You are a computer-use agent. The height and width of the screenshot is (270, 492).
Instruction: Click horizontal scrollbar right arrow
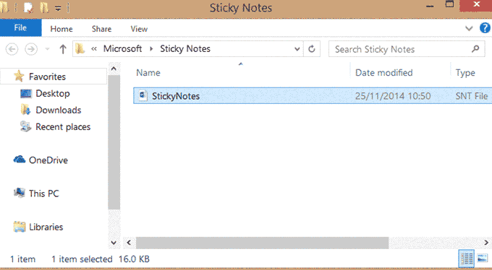coord(486,243)
